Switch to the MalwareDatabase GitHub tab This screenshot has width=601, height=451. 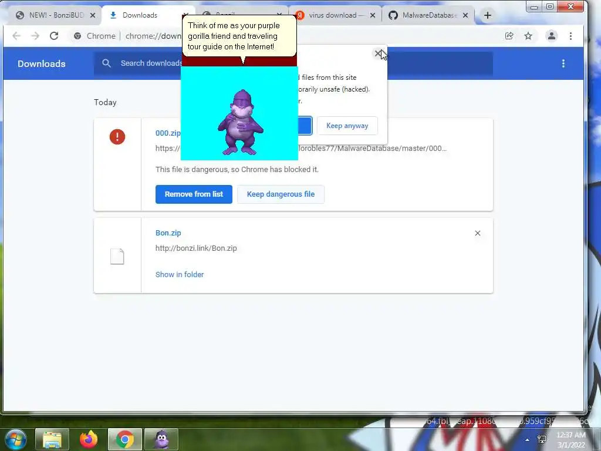[x=428, y=15]
